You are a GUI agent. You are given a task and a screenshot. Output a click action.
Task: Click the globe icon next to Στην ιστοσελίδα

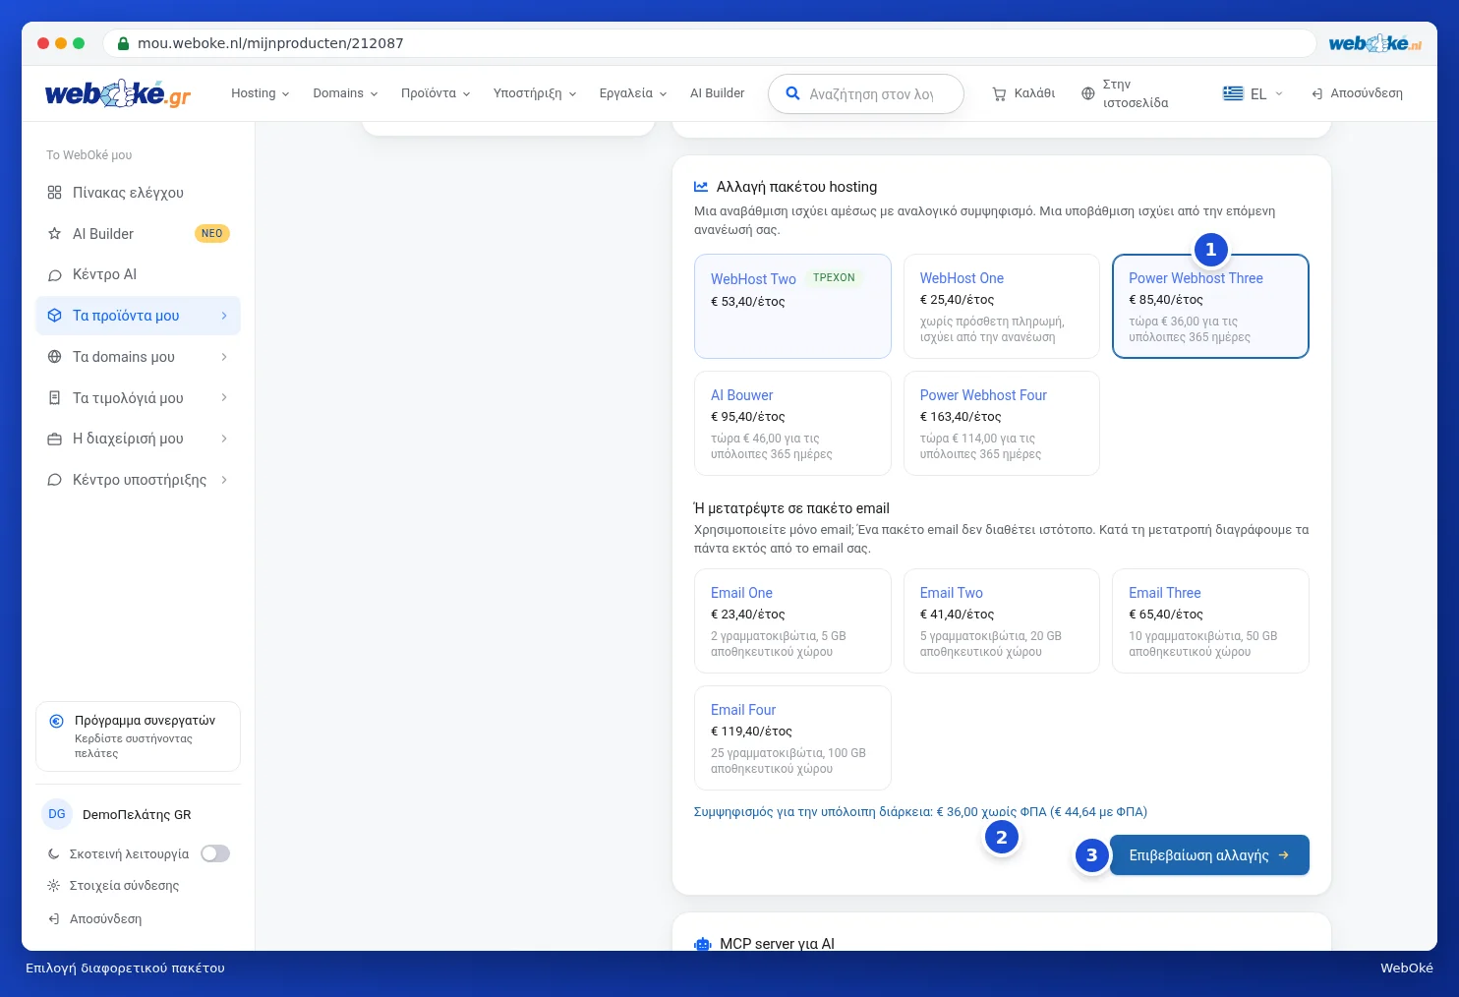tap(1087, 93)
